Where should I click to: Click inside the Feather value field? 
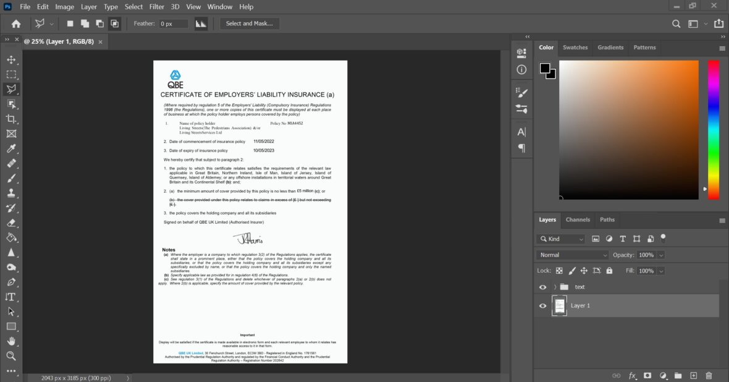[174, 23]
